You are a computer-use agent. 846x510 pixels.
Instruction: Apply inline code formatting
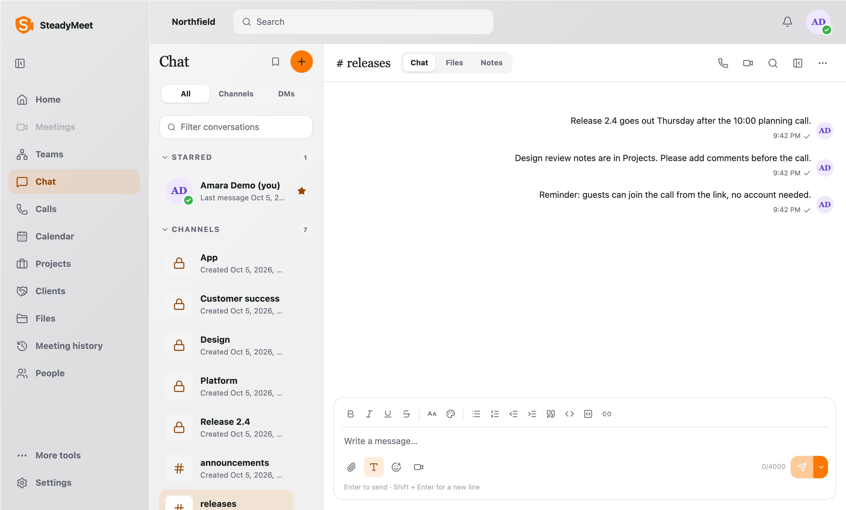(x=569, y=414)
